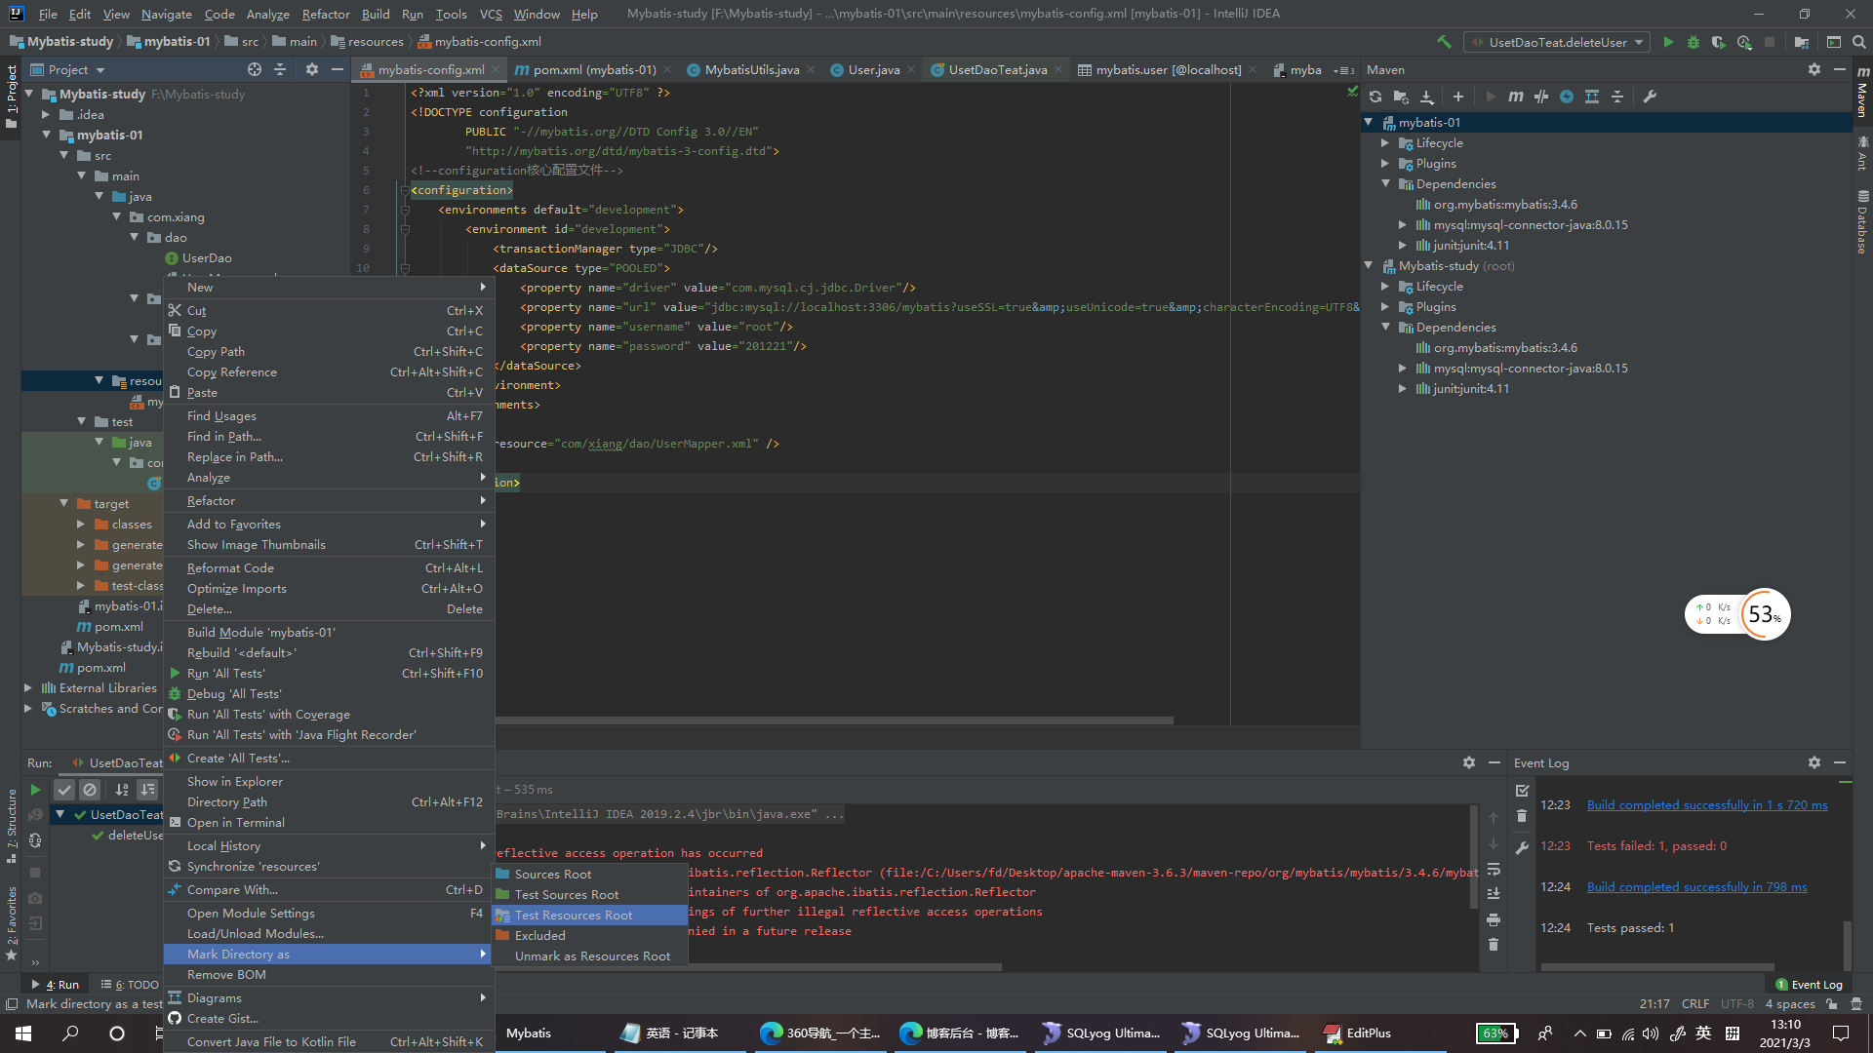Open Maven Settings wrench icon
This screenshot has width=1873, height=1053.
click(1650, 97)
